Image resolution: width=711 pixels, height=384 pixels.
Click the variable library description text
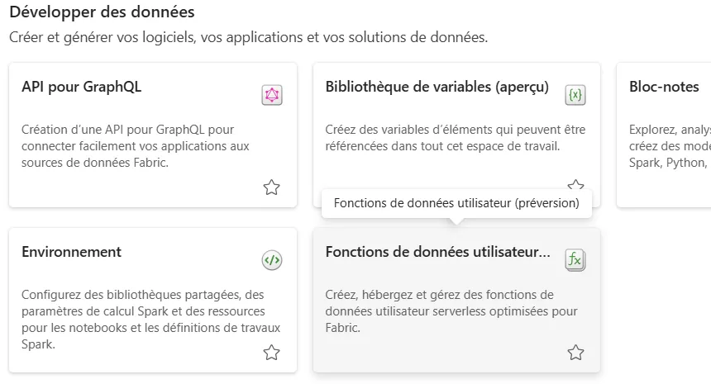[456, 138]
